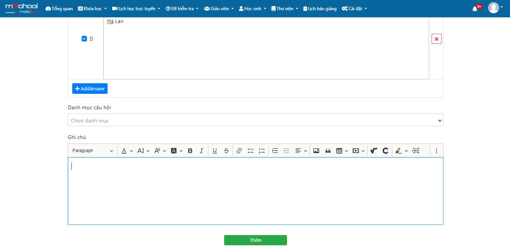Show more toolbar items (three dots)
The width and height of the screenshot is (510, 246).
tap(436, 151)
